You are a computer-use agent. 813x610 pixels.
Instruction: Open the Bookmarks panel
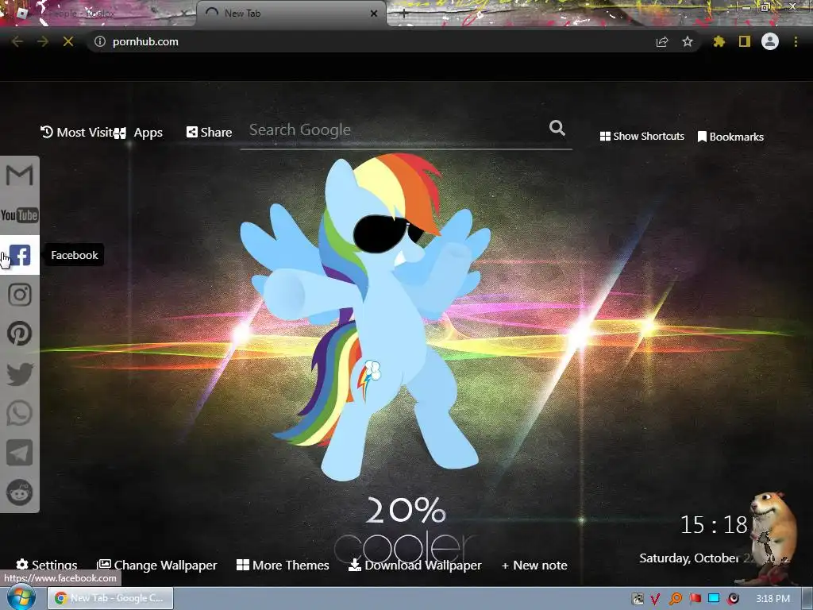pyautogui.click(x=730, y=137)
